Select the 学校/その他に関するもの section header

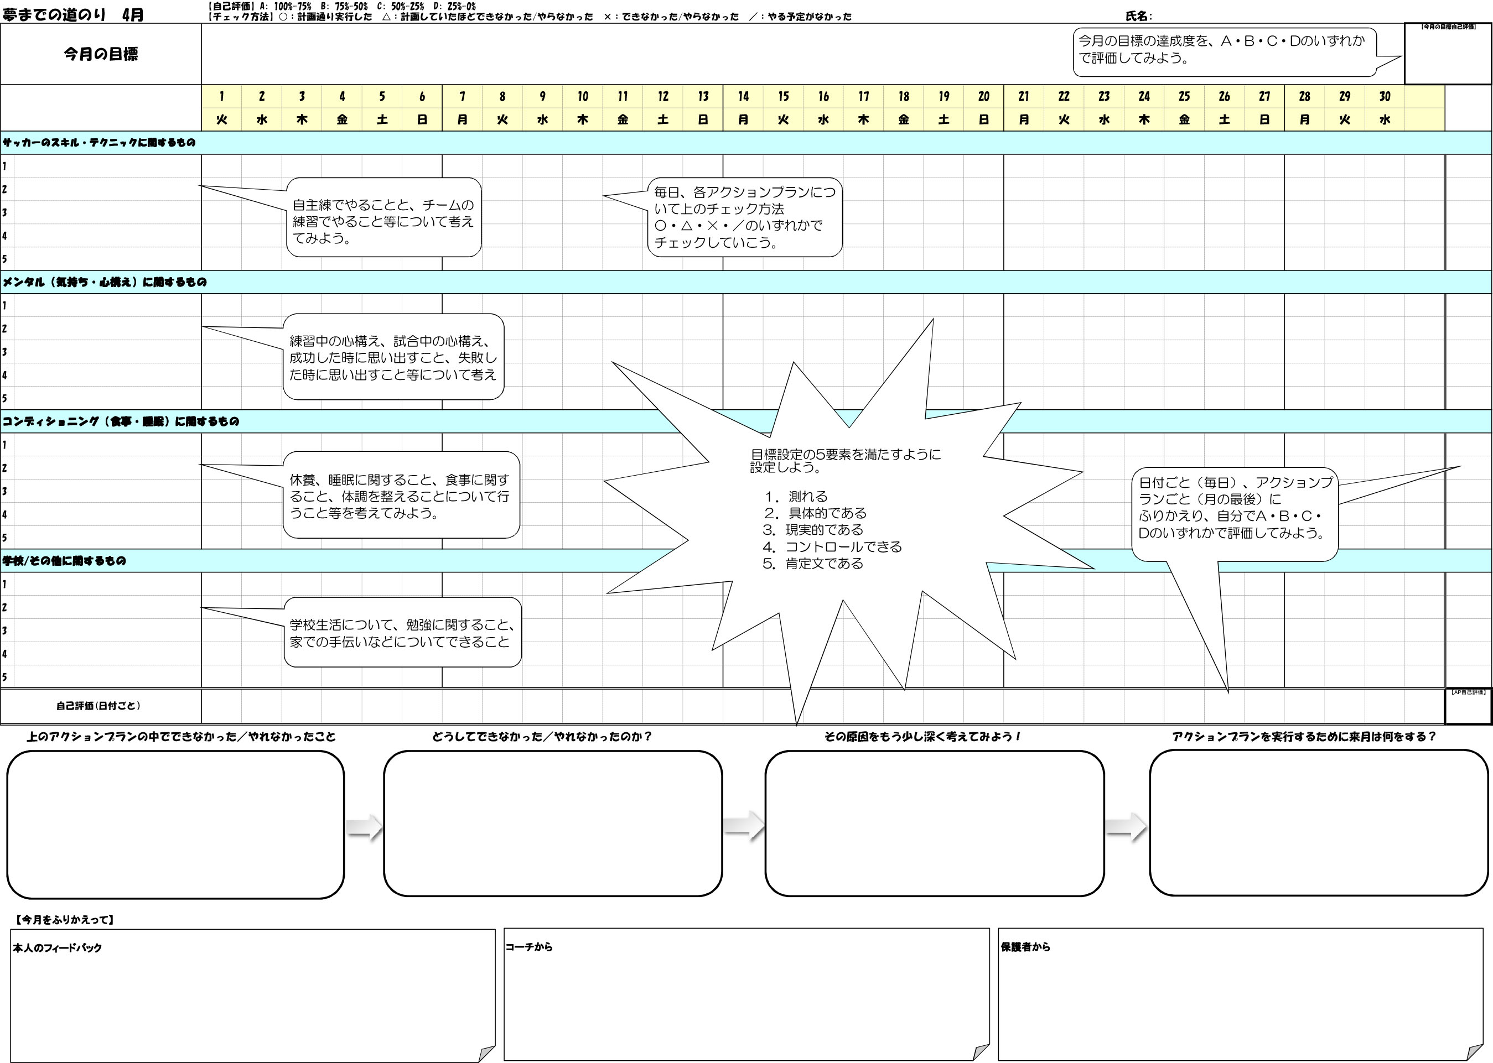pos(65,561)
